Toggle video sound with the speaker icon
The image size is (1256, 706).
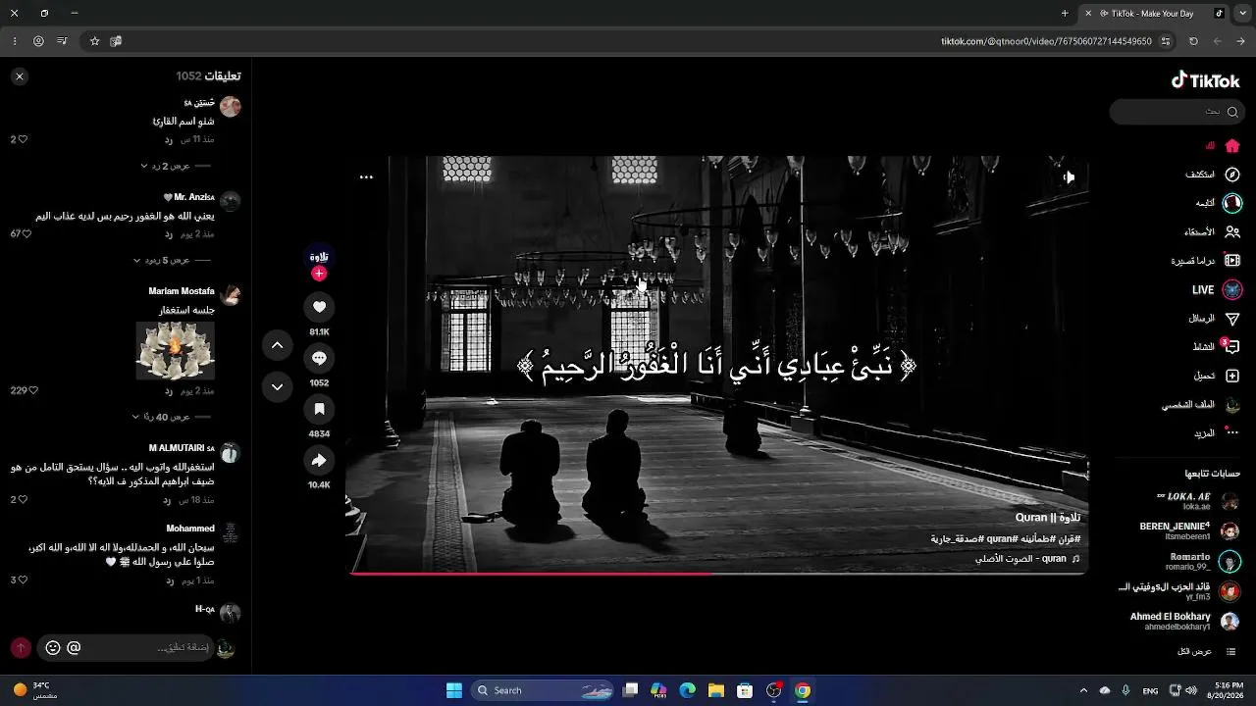(x=1069, y=177)
